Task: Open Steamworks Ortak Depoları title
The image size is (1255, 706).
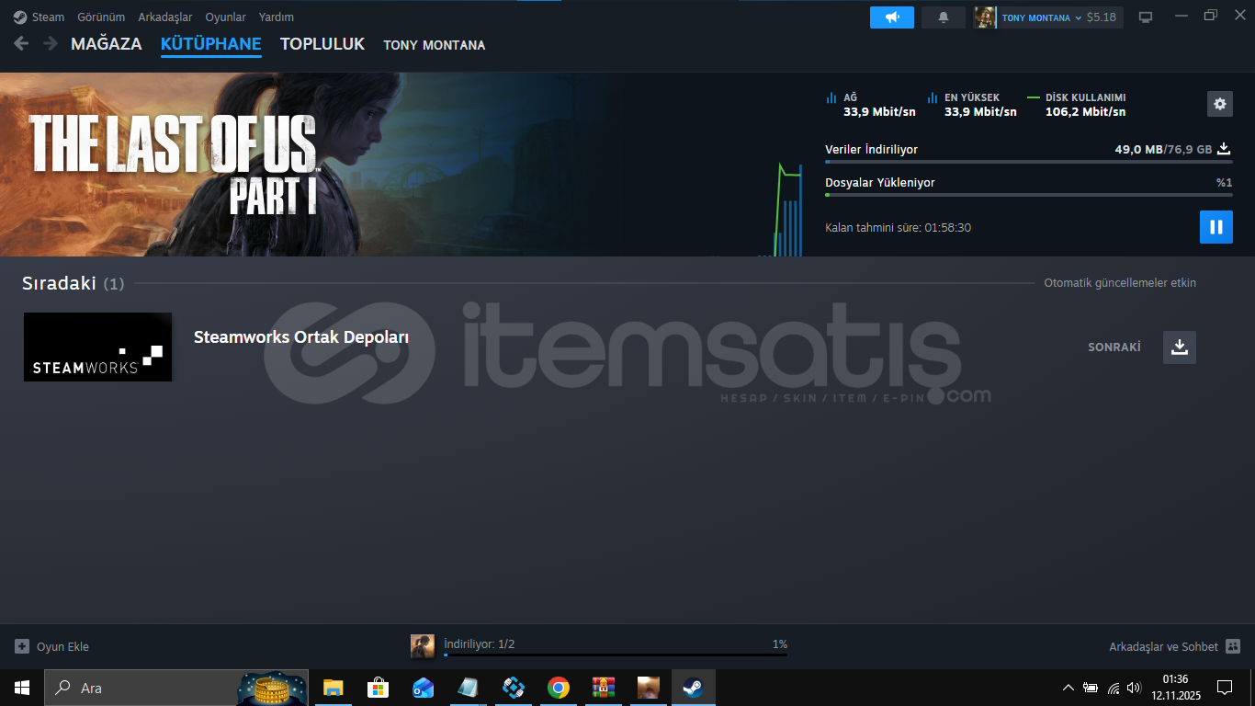Action: click(x=301, y=337)
